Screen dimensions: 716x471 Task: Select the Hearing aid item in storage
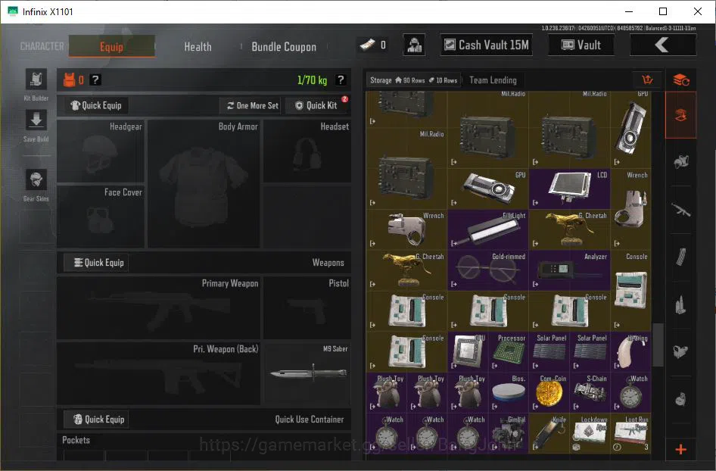631,352
